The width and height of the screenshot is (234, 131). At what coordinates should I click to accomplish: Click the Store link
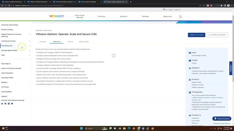(x=171, y=10)
